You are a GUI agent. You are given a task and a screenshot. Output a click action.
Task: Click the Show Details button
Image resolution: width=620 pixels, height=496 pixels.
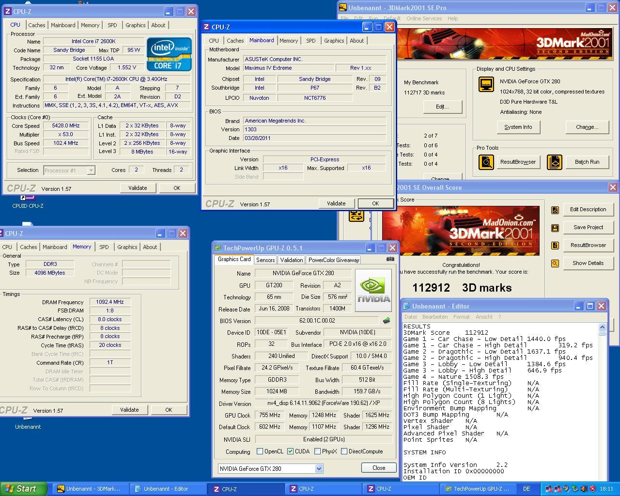click(x=588, y=263)
